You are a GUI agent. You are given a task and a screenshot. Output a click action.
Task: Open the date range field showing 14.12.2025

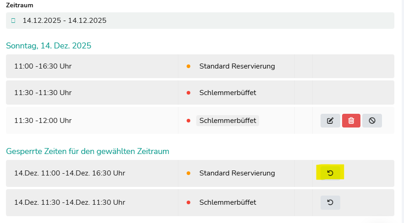coord(64,21)
